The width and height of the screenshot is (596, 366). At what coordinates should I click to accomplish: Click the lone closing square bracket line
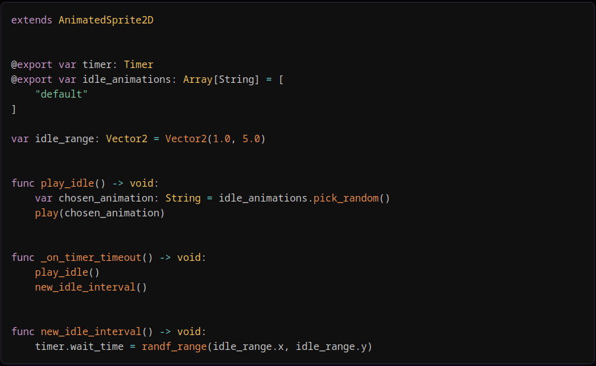point(14,109)
